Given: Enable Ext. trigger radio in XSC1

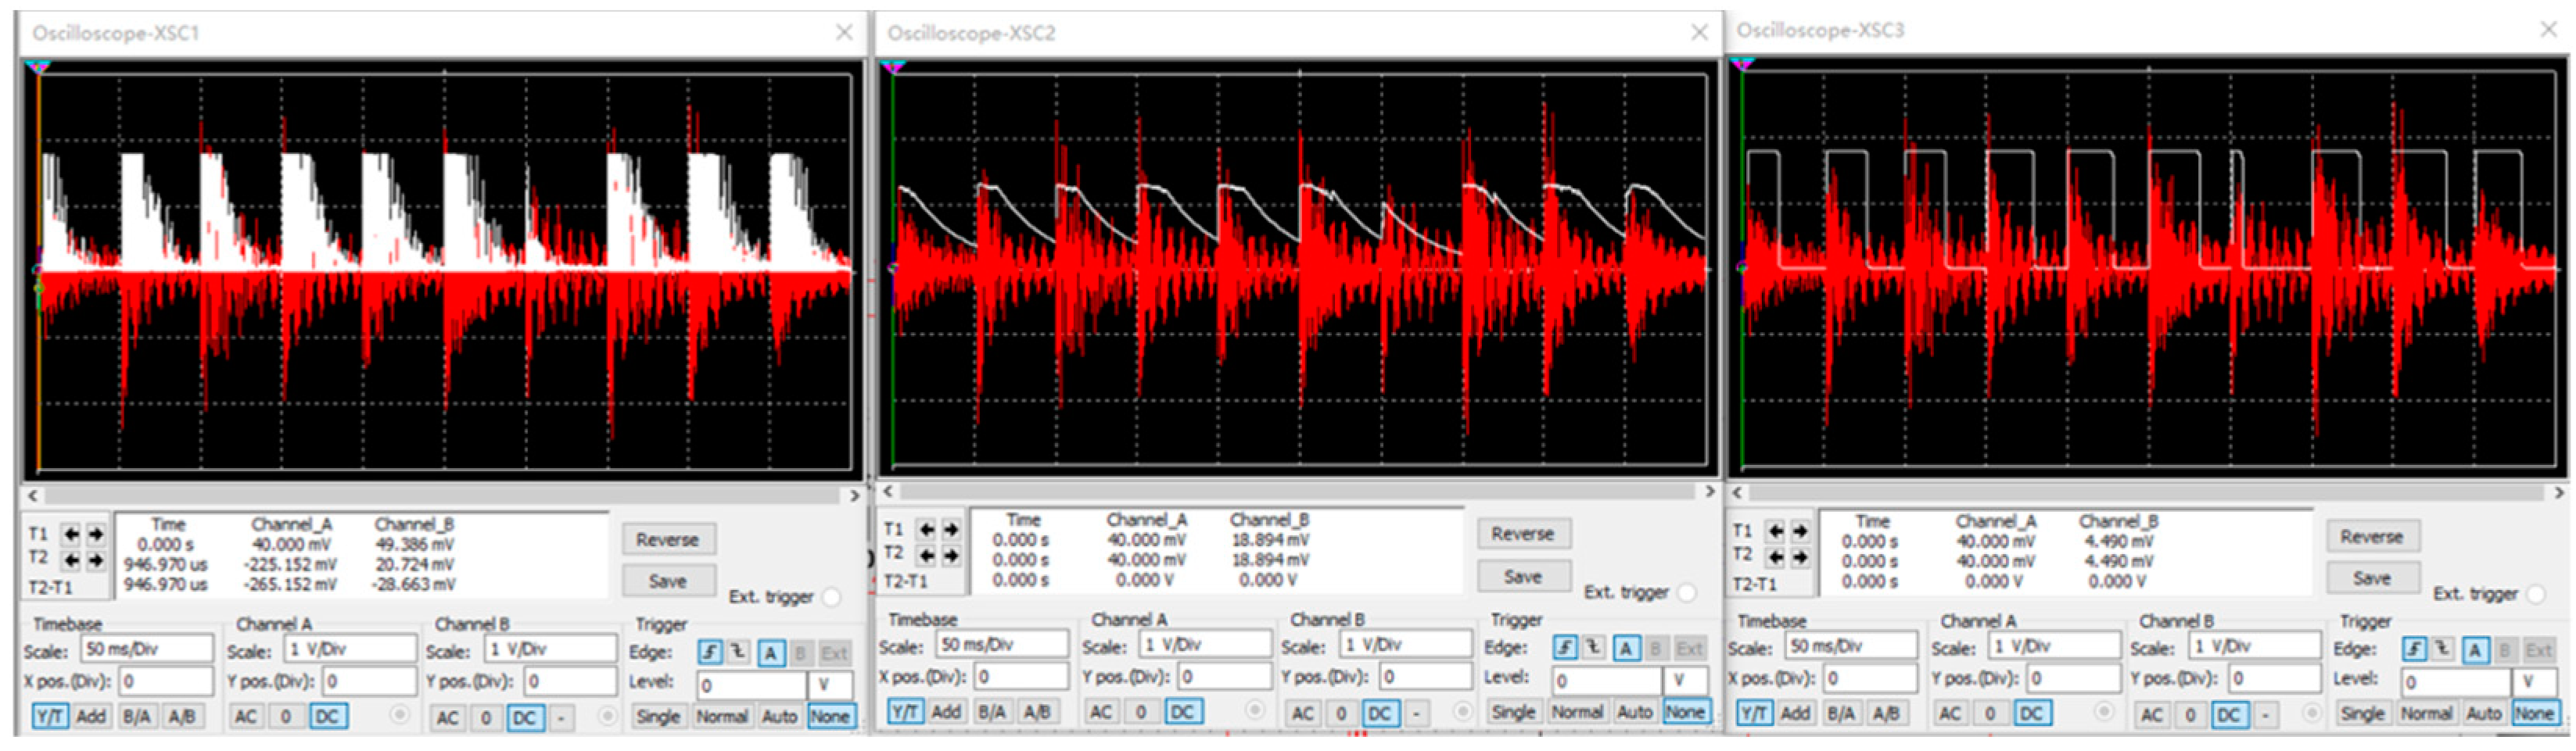Looking at the screenshot, I should [831, 597].
